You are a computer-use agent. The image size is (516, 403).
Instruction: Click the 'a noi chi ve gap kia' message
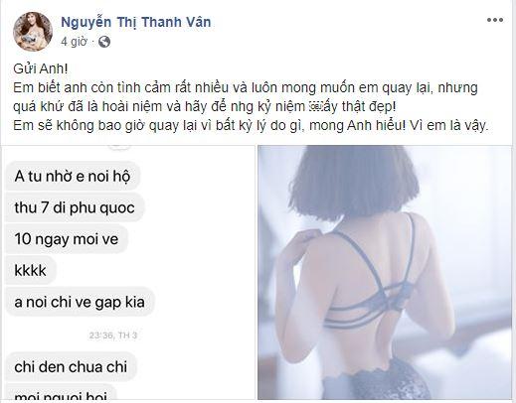point(80,302)
